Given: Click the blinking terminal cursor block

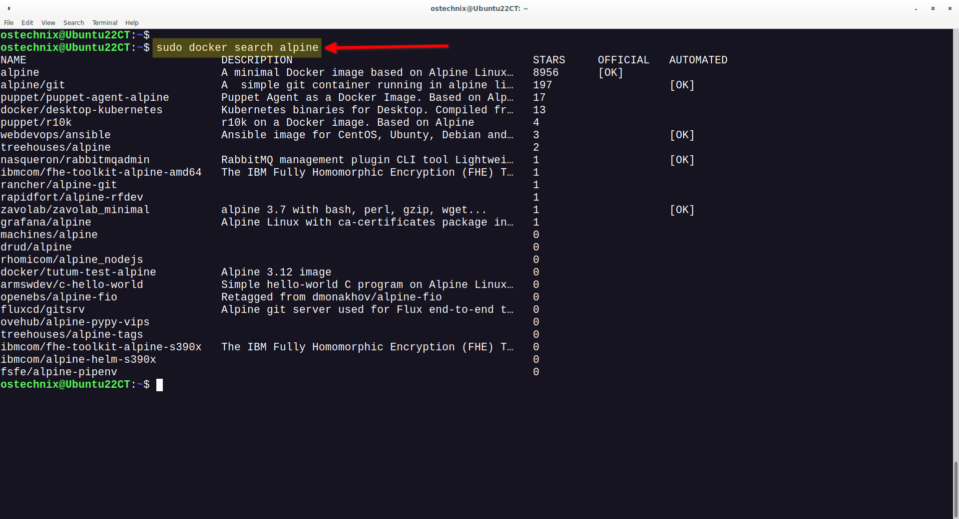Looking at the screenshot, I should (160, 384).
